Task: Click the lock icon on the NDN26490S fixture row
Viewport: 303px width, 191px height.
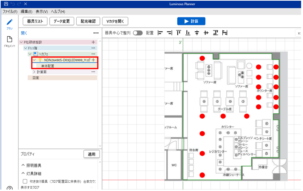Action: (89, 60)
